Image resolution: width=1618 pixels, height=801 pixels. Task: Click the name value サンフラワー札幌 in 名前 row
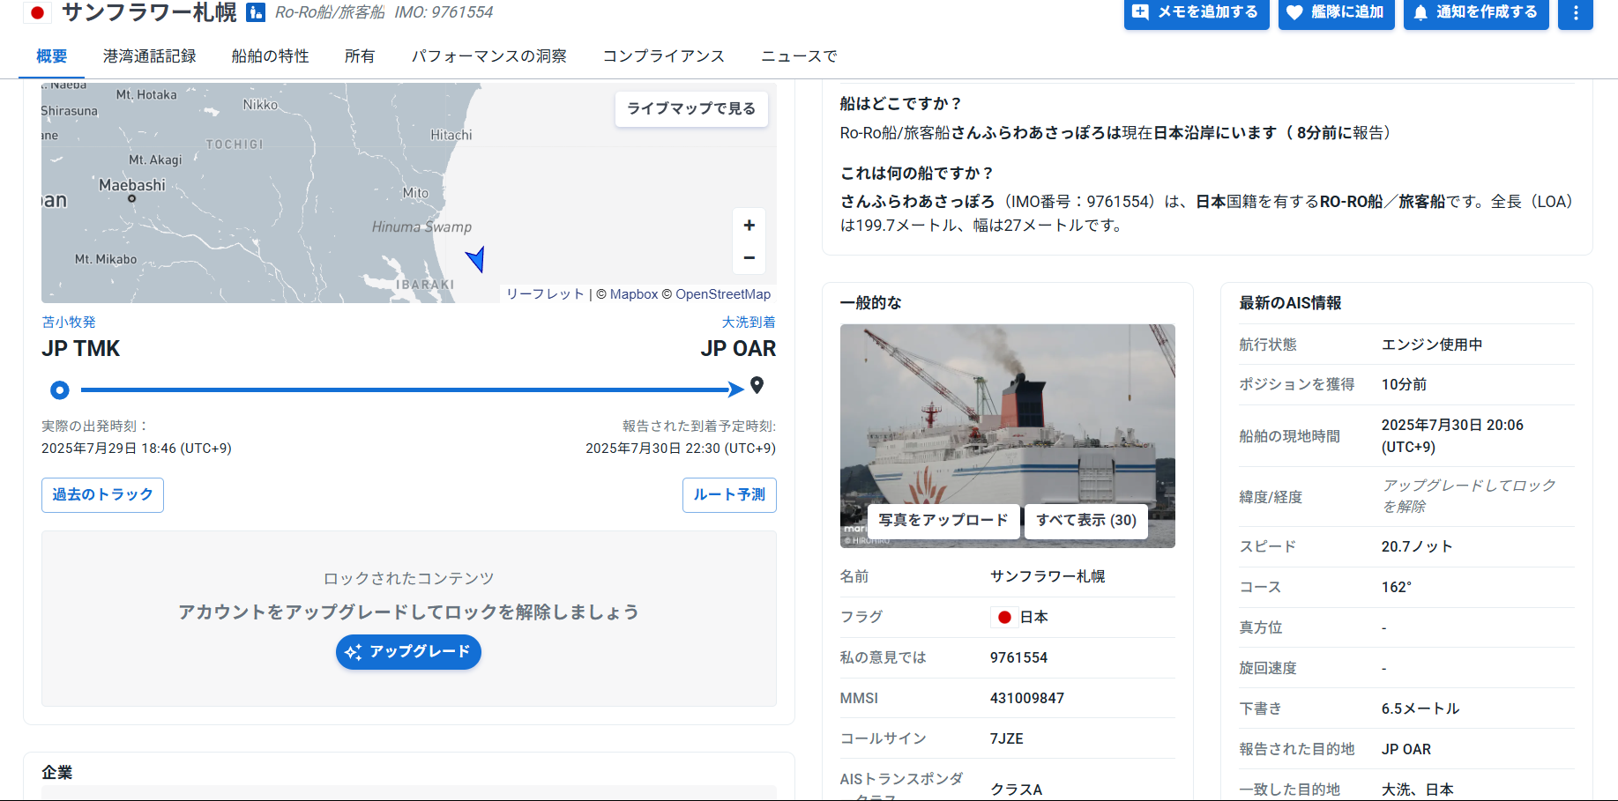[1048, 577]
